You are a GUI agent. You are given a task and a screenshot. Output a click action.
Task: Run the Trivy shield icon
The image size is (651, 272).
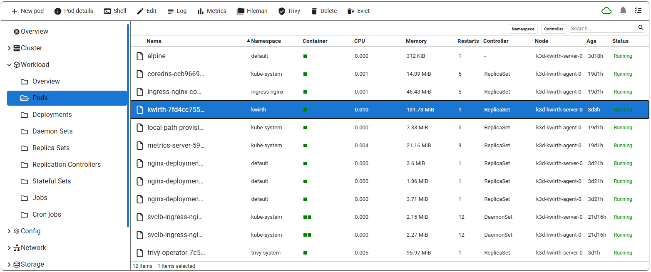tap(282, 11)
